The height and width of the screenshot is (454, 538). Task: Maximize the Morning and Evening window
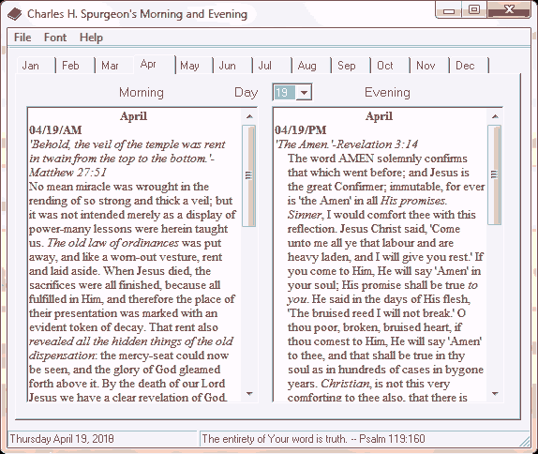coord(474,9)
